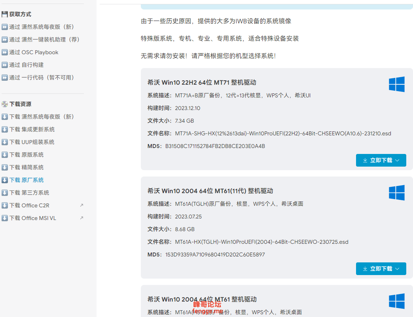Navigate to 下载 精简系统
The image size is (413, 317).
[27, 167]
